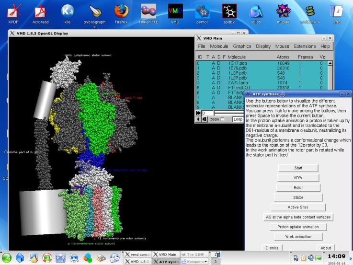Click the frame slider in VMD Main

229,113
